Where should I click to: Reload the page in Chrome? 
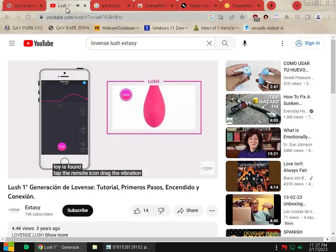(28, 17)
